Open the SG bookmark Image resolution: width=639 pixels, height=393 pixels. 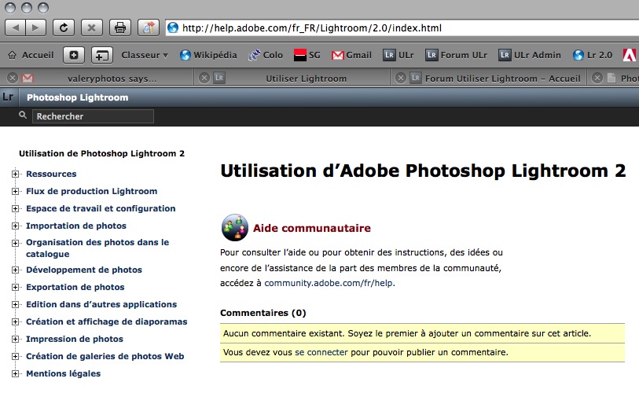pyautogui.click(x=307, y=55)
